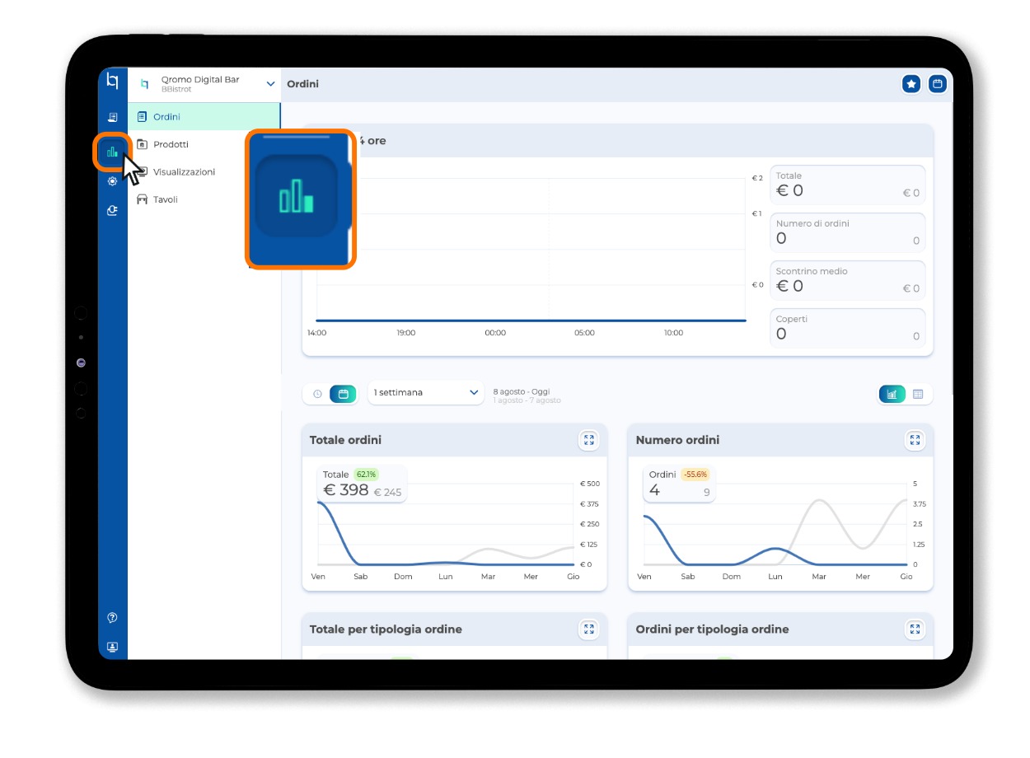Open settings gear in blue sidebar
This screenshot has width=1030, height=758.
tap(112, 181)
